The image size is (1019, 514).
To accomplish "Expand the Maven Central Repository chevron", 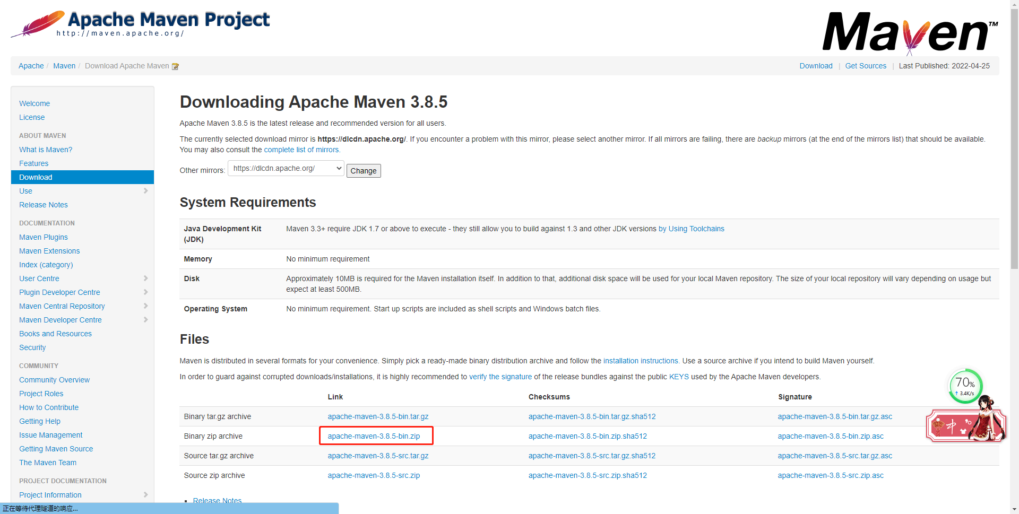I will (x=145, y=306).
